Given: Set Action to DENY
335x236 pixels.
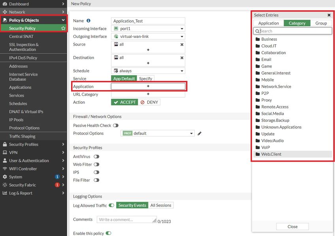Looking at the screenshot, I should 149,102.
